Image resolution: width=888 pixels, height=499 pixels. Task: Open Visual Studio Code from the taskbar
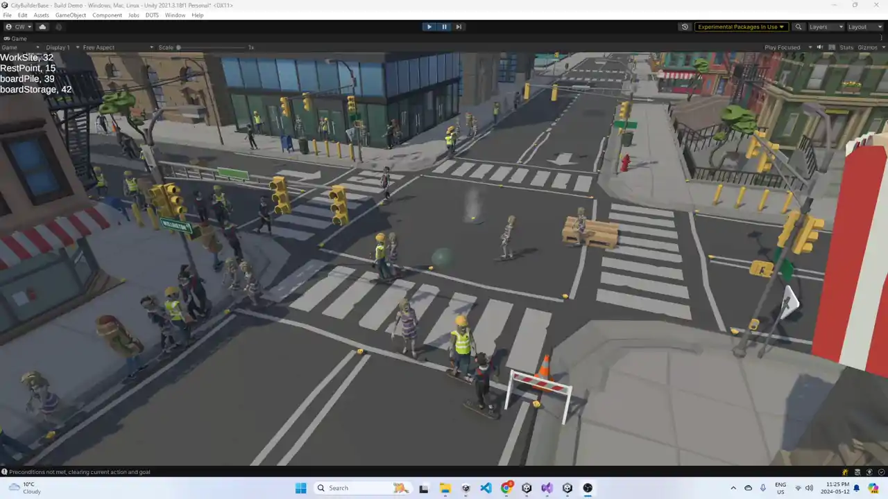click(486, 488)
